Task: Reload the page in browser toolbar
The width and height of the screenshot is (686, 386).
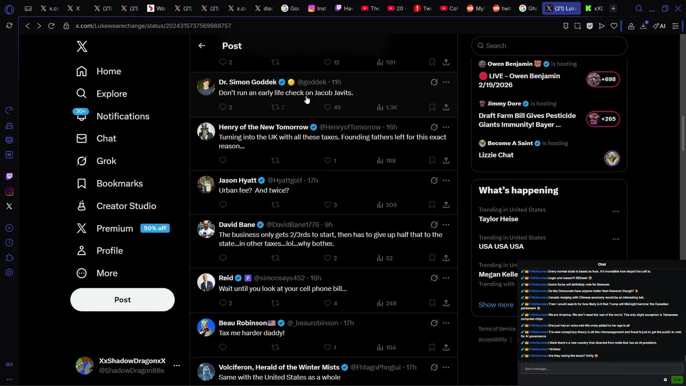Action: [51, 26]
